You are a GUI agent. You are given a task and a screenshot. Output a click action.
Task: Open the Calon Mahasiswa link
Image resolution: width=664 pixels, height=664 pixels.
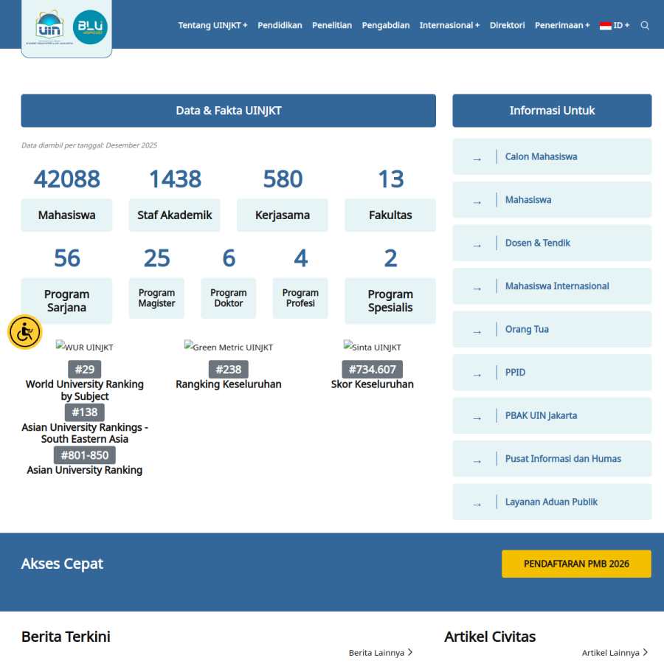tap(541, 156)
